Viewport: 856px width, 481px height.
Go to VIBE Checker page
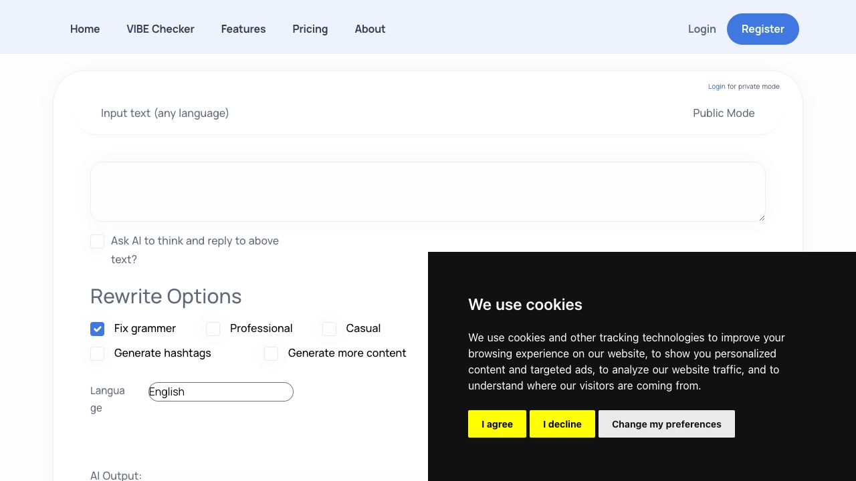pyautogui.click(x=160, y=29)
